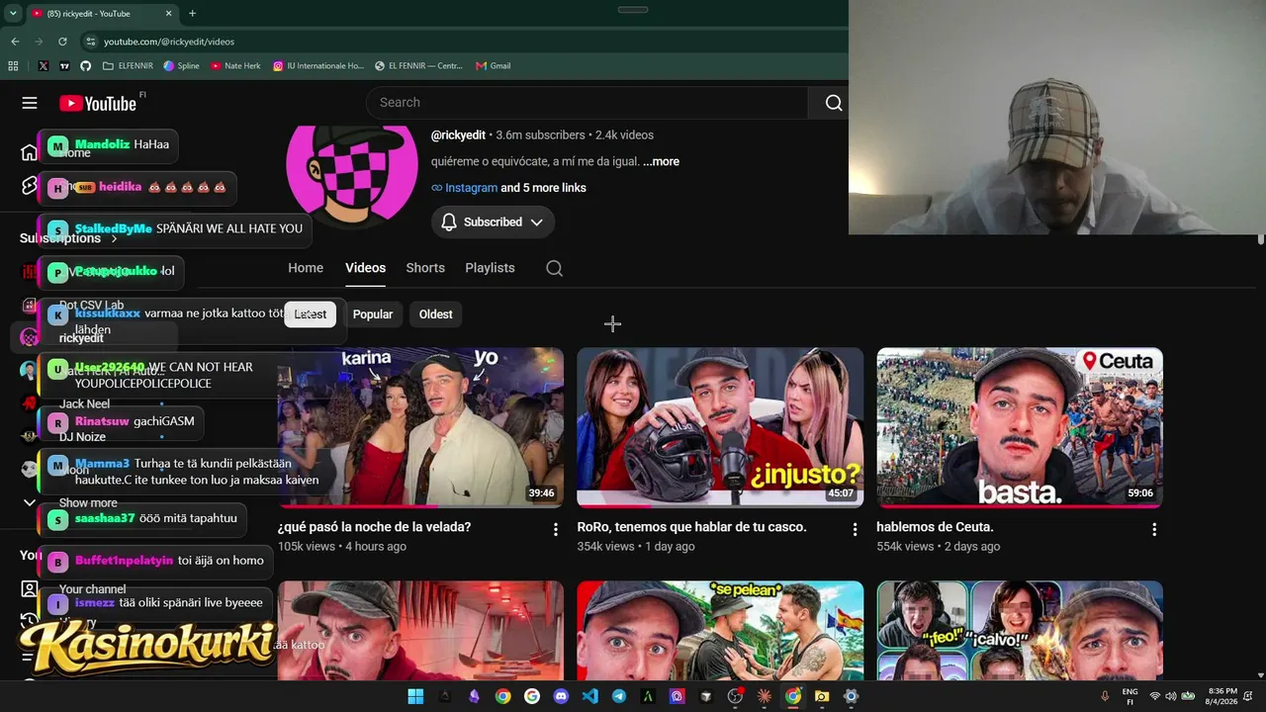Open more options for 'hablemos de Ceuta' video
This screenshot has height=712, width=1266.
pos(1153,530)
